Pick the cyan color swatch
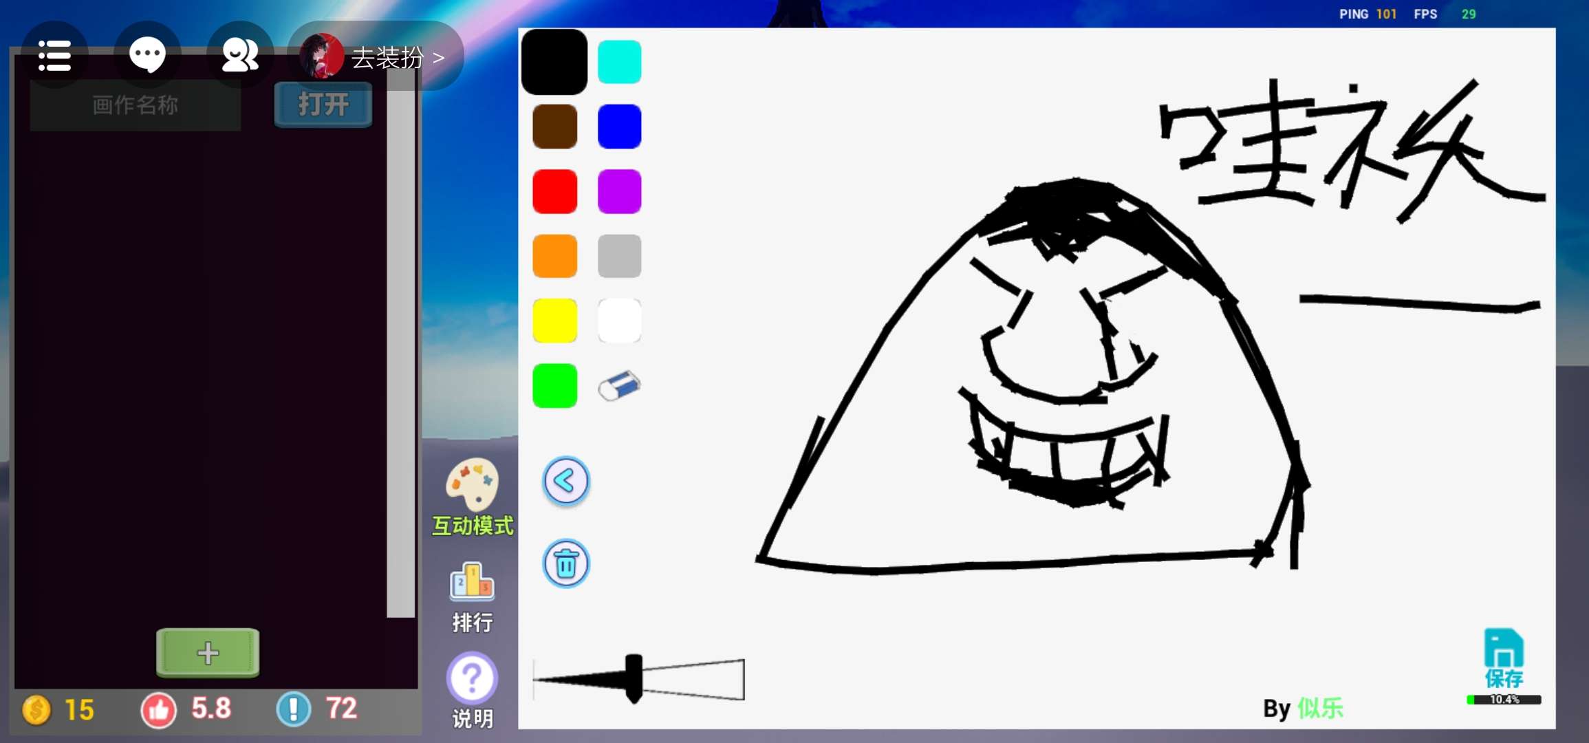The image size is (1589, 743). pyautogui.click(x=619, y=62)
